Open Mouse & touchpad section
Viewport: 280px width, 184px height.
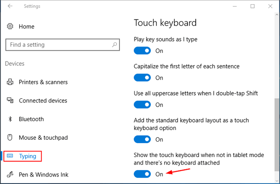pos(43,137)
